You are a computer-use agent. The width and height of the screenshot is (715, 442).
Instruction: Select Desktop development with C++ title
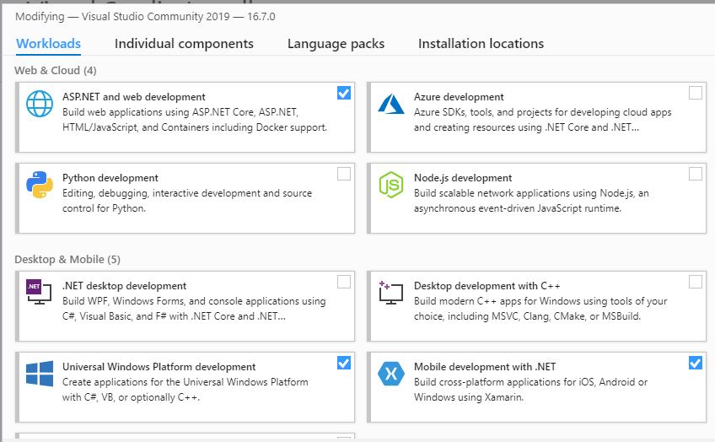(x=487, y=286)
